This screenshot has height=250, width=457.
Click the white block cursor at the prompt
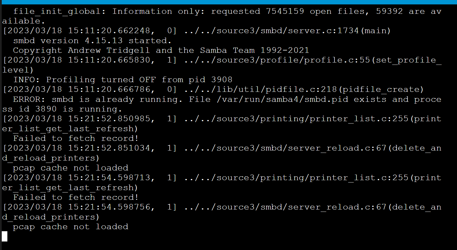[4, 237]
